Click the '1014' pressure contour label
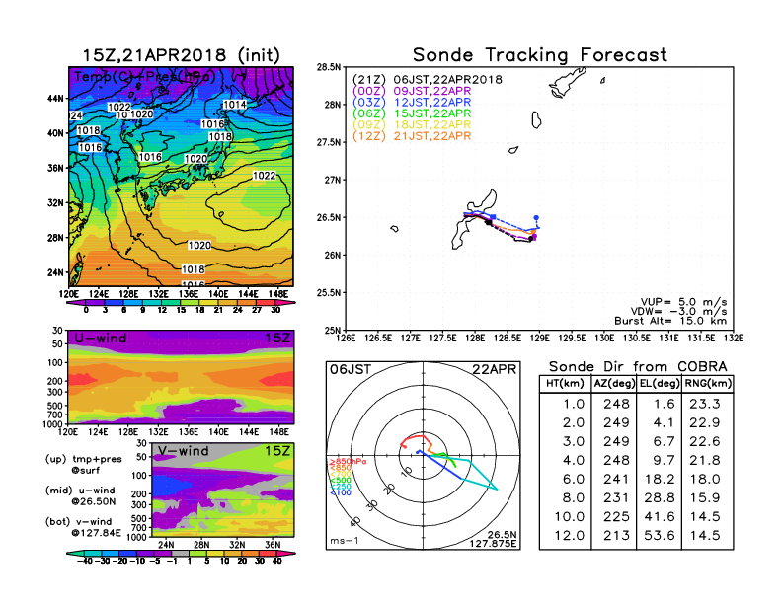Viewport: 782px width, 604px height. click(234, 105)
